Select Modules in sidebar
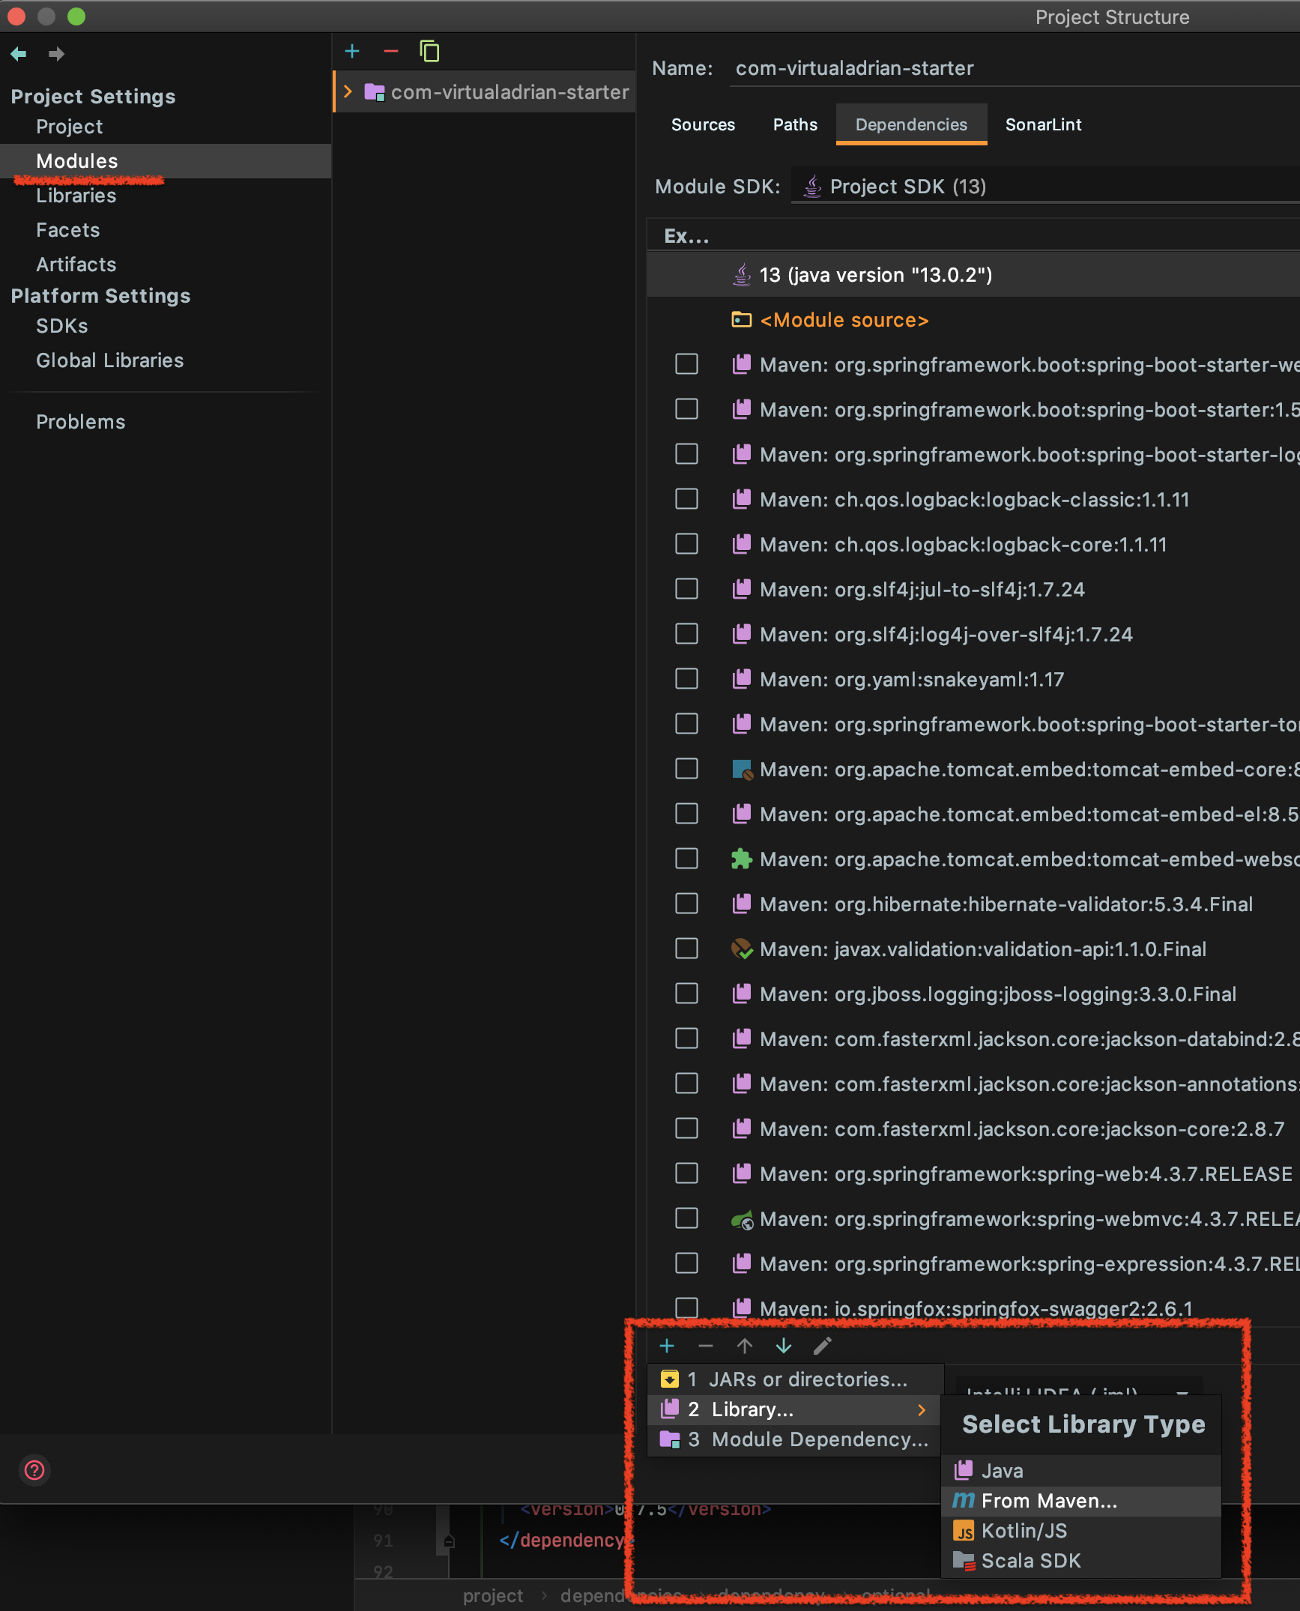Viewport: 1300px width, 1611px height. point(166,161)
